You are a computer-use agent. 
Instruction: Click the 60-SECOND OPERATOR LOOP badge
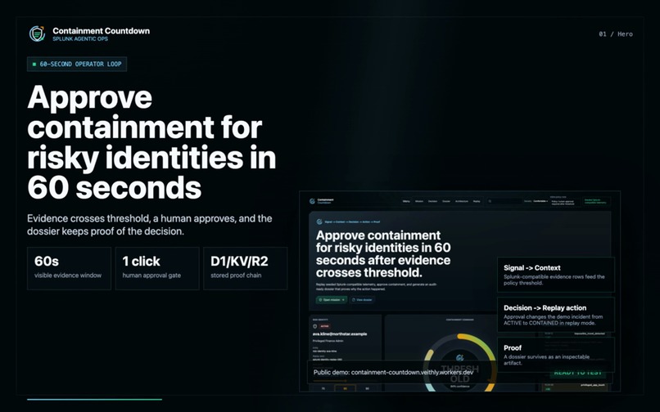point(77,64)
